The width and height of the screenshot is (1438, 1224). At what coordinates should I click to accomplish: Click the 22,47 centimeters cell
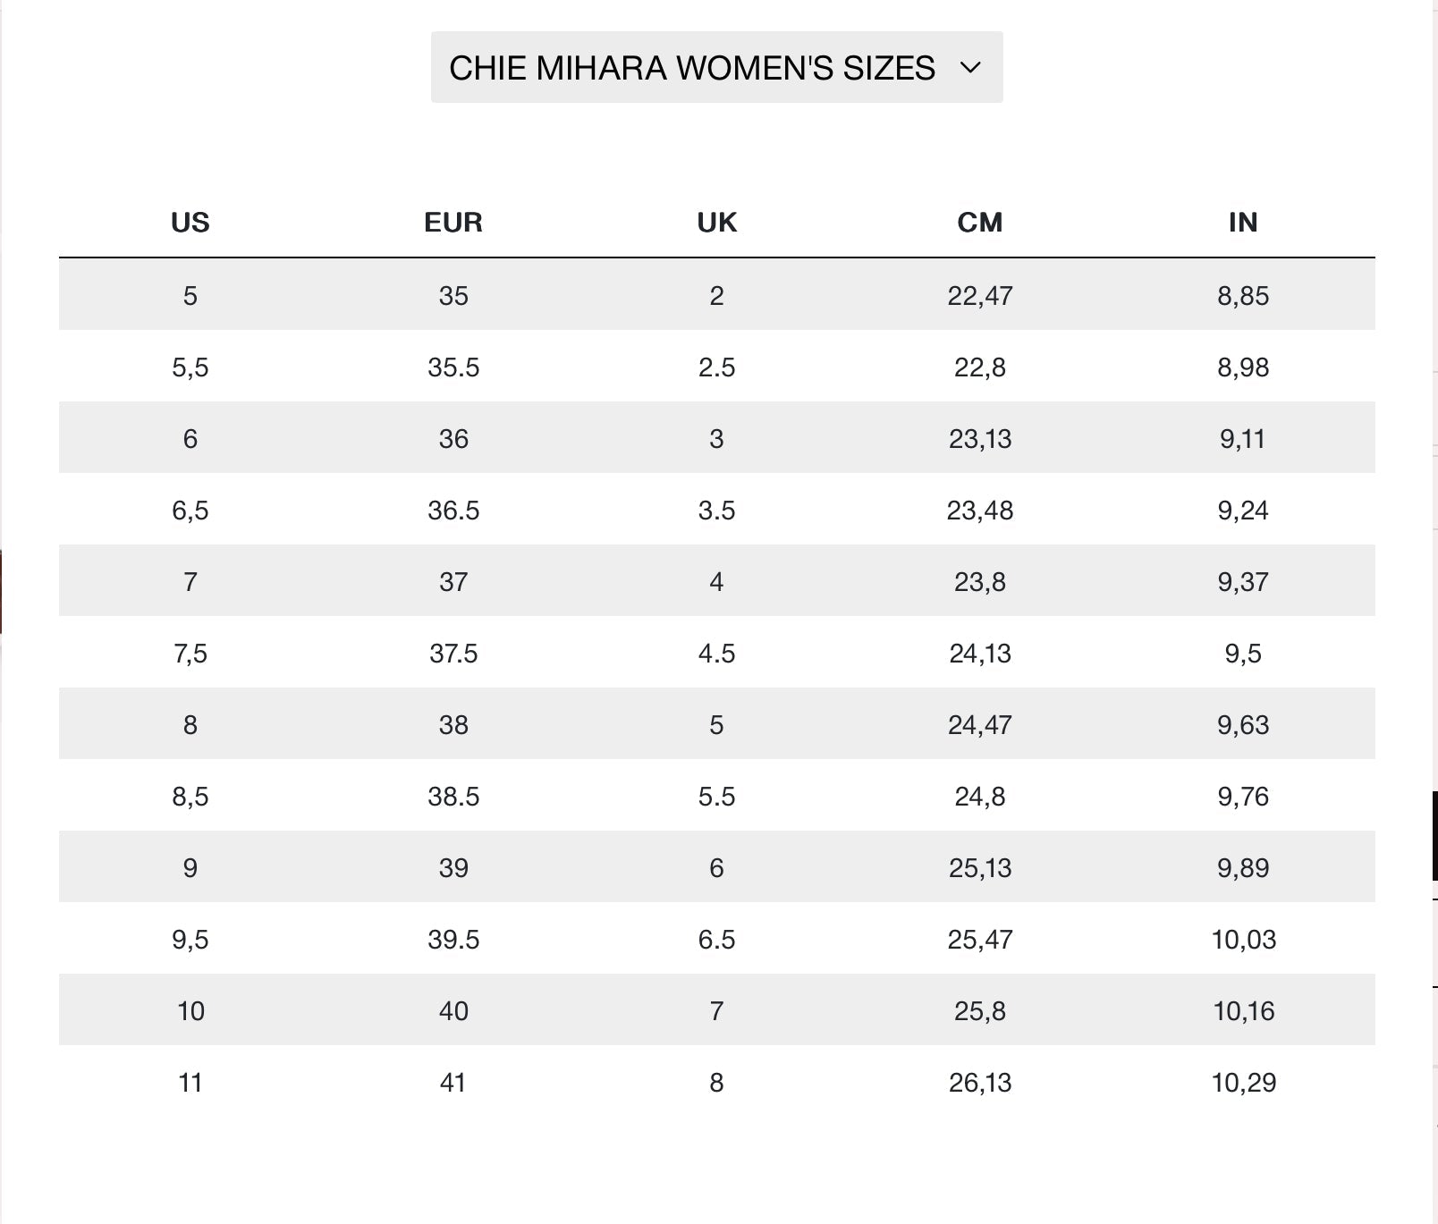[x=979, y=296]
